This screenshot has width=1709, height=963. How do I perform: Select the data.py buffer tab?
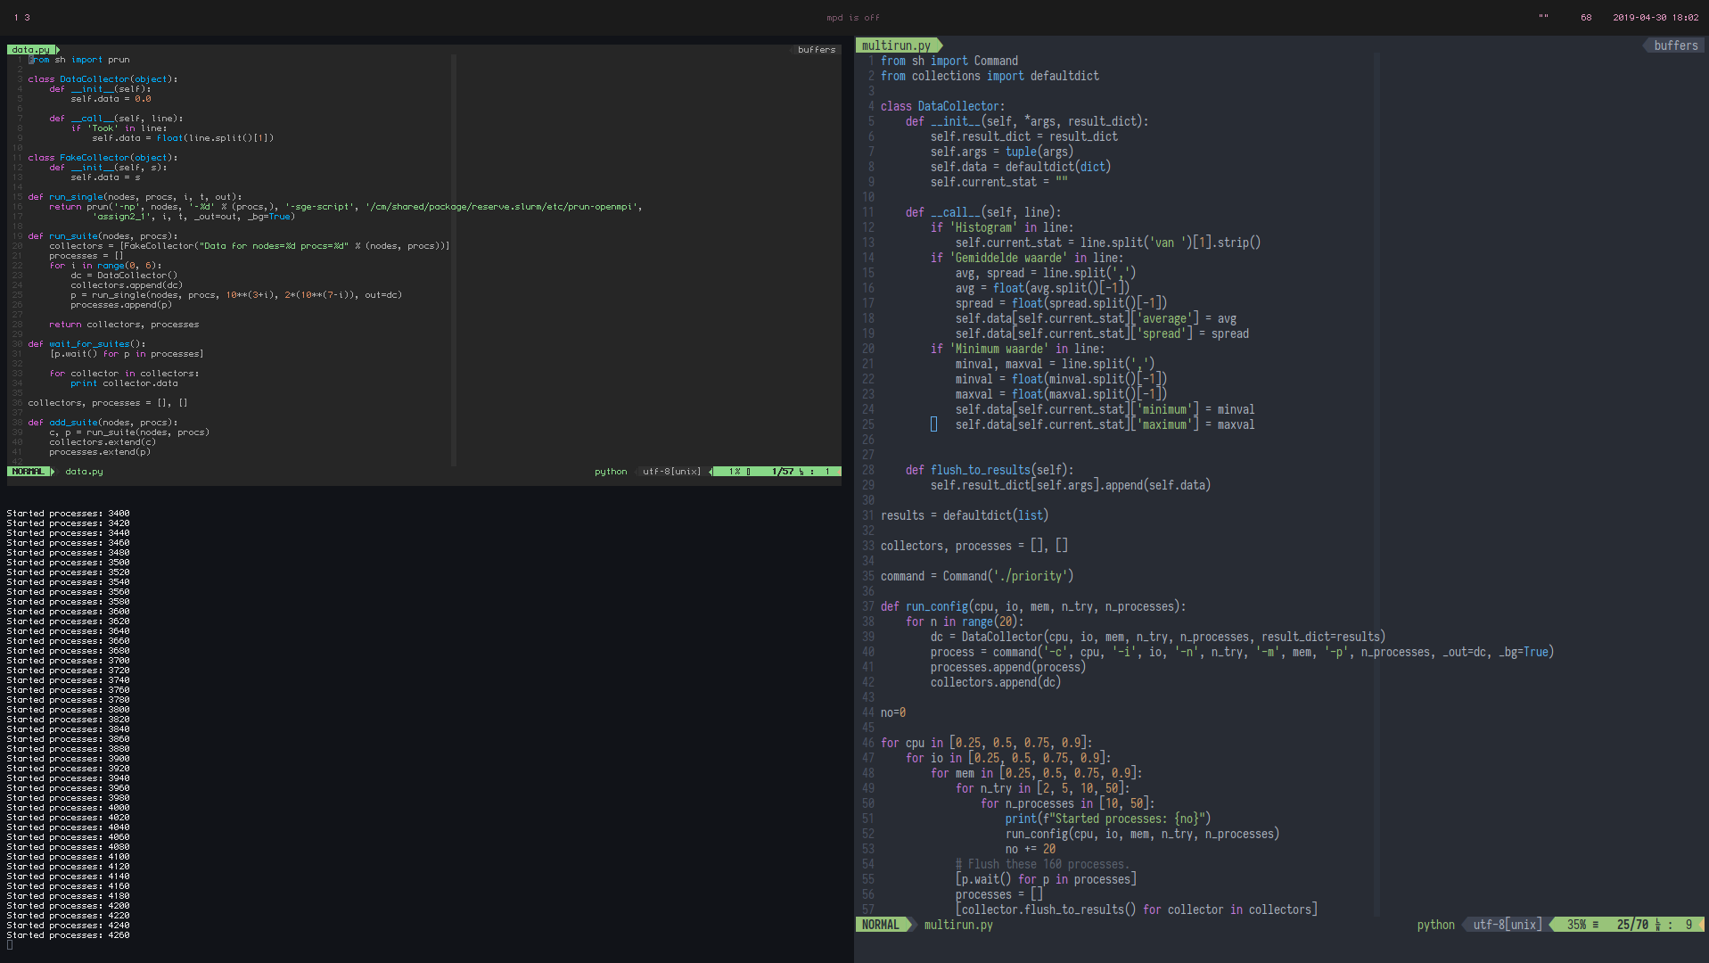pos(31,50)
